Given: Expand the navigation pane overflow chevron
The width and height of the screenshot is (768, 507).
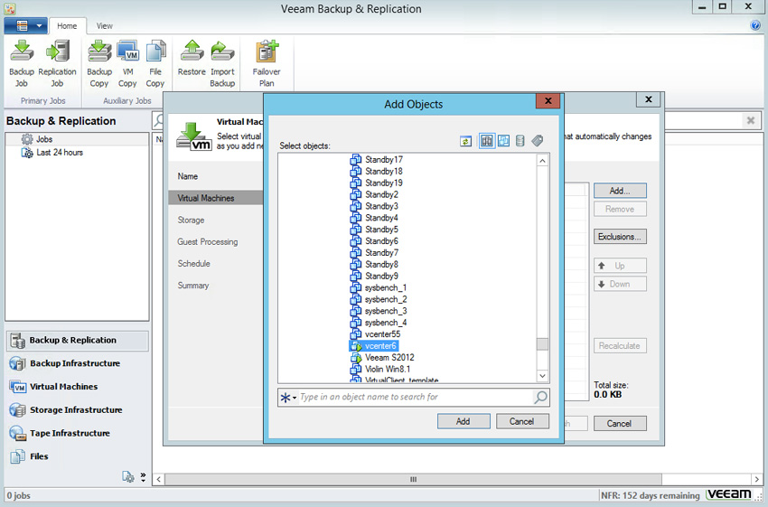Looking at the screenshot, I should 143,476.
